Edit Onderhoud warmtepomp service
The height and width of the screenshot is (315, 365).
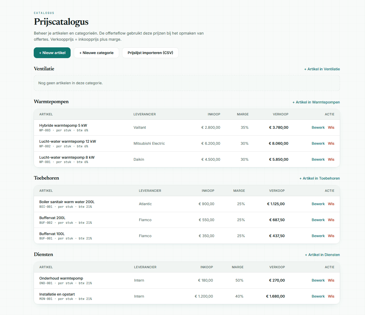(x=318, y=280)
